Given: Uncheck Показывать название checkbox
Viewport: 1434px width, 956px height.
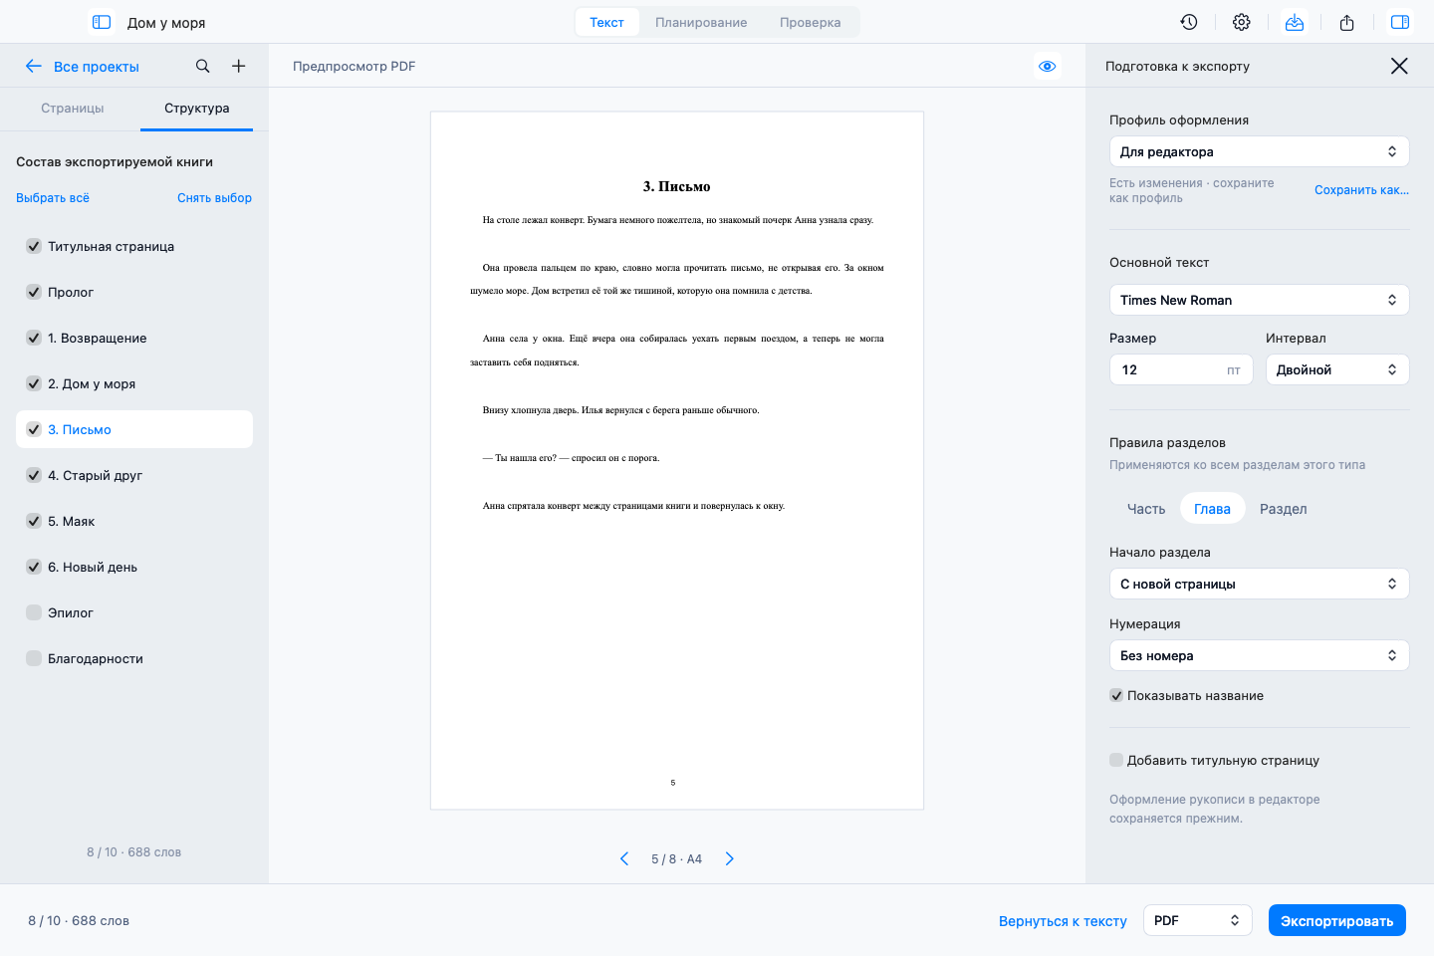Looking at the screenshot, I should tap(1116, 695).
